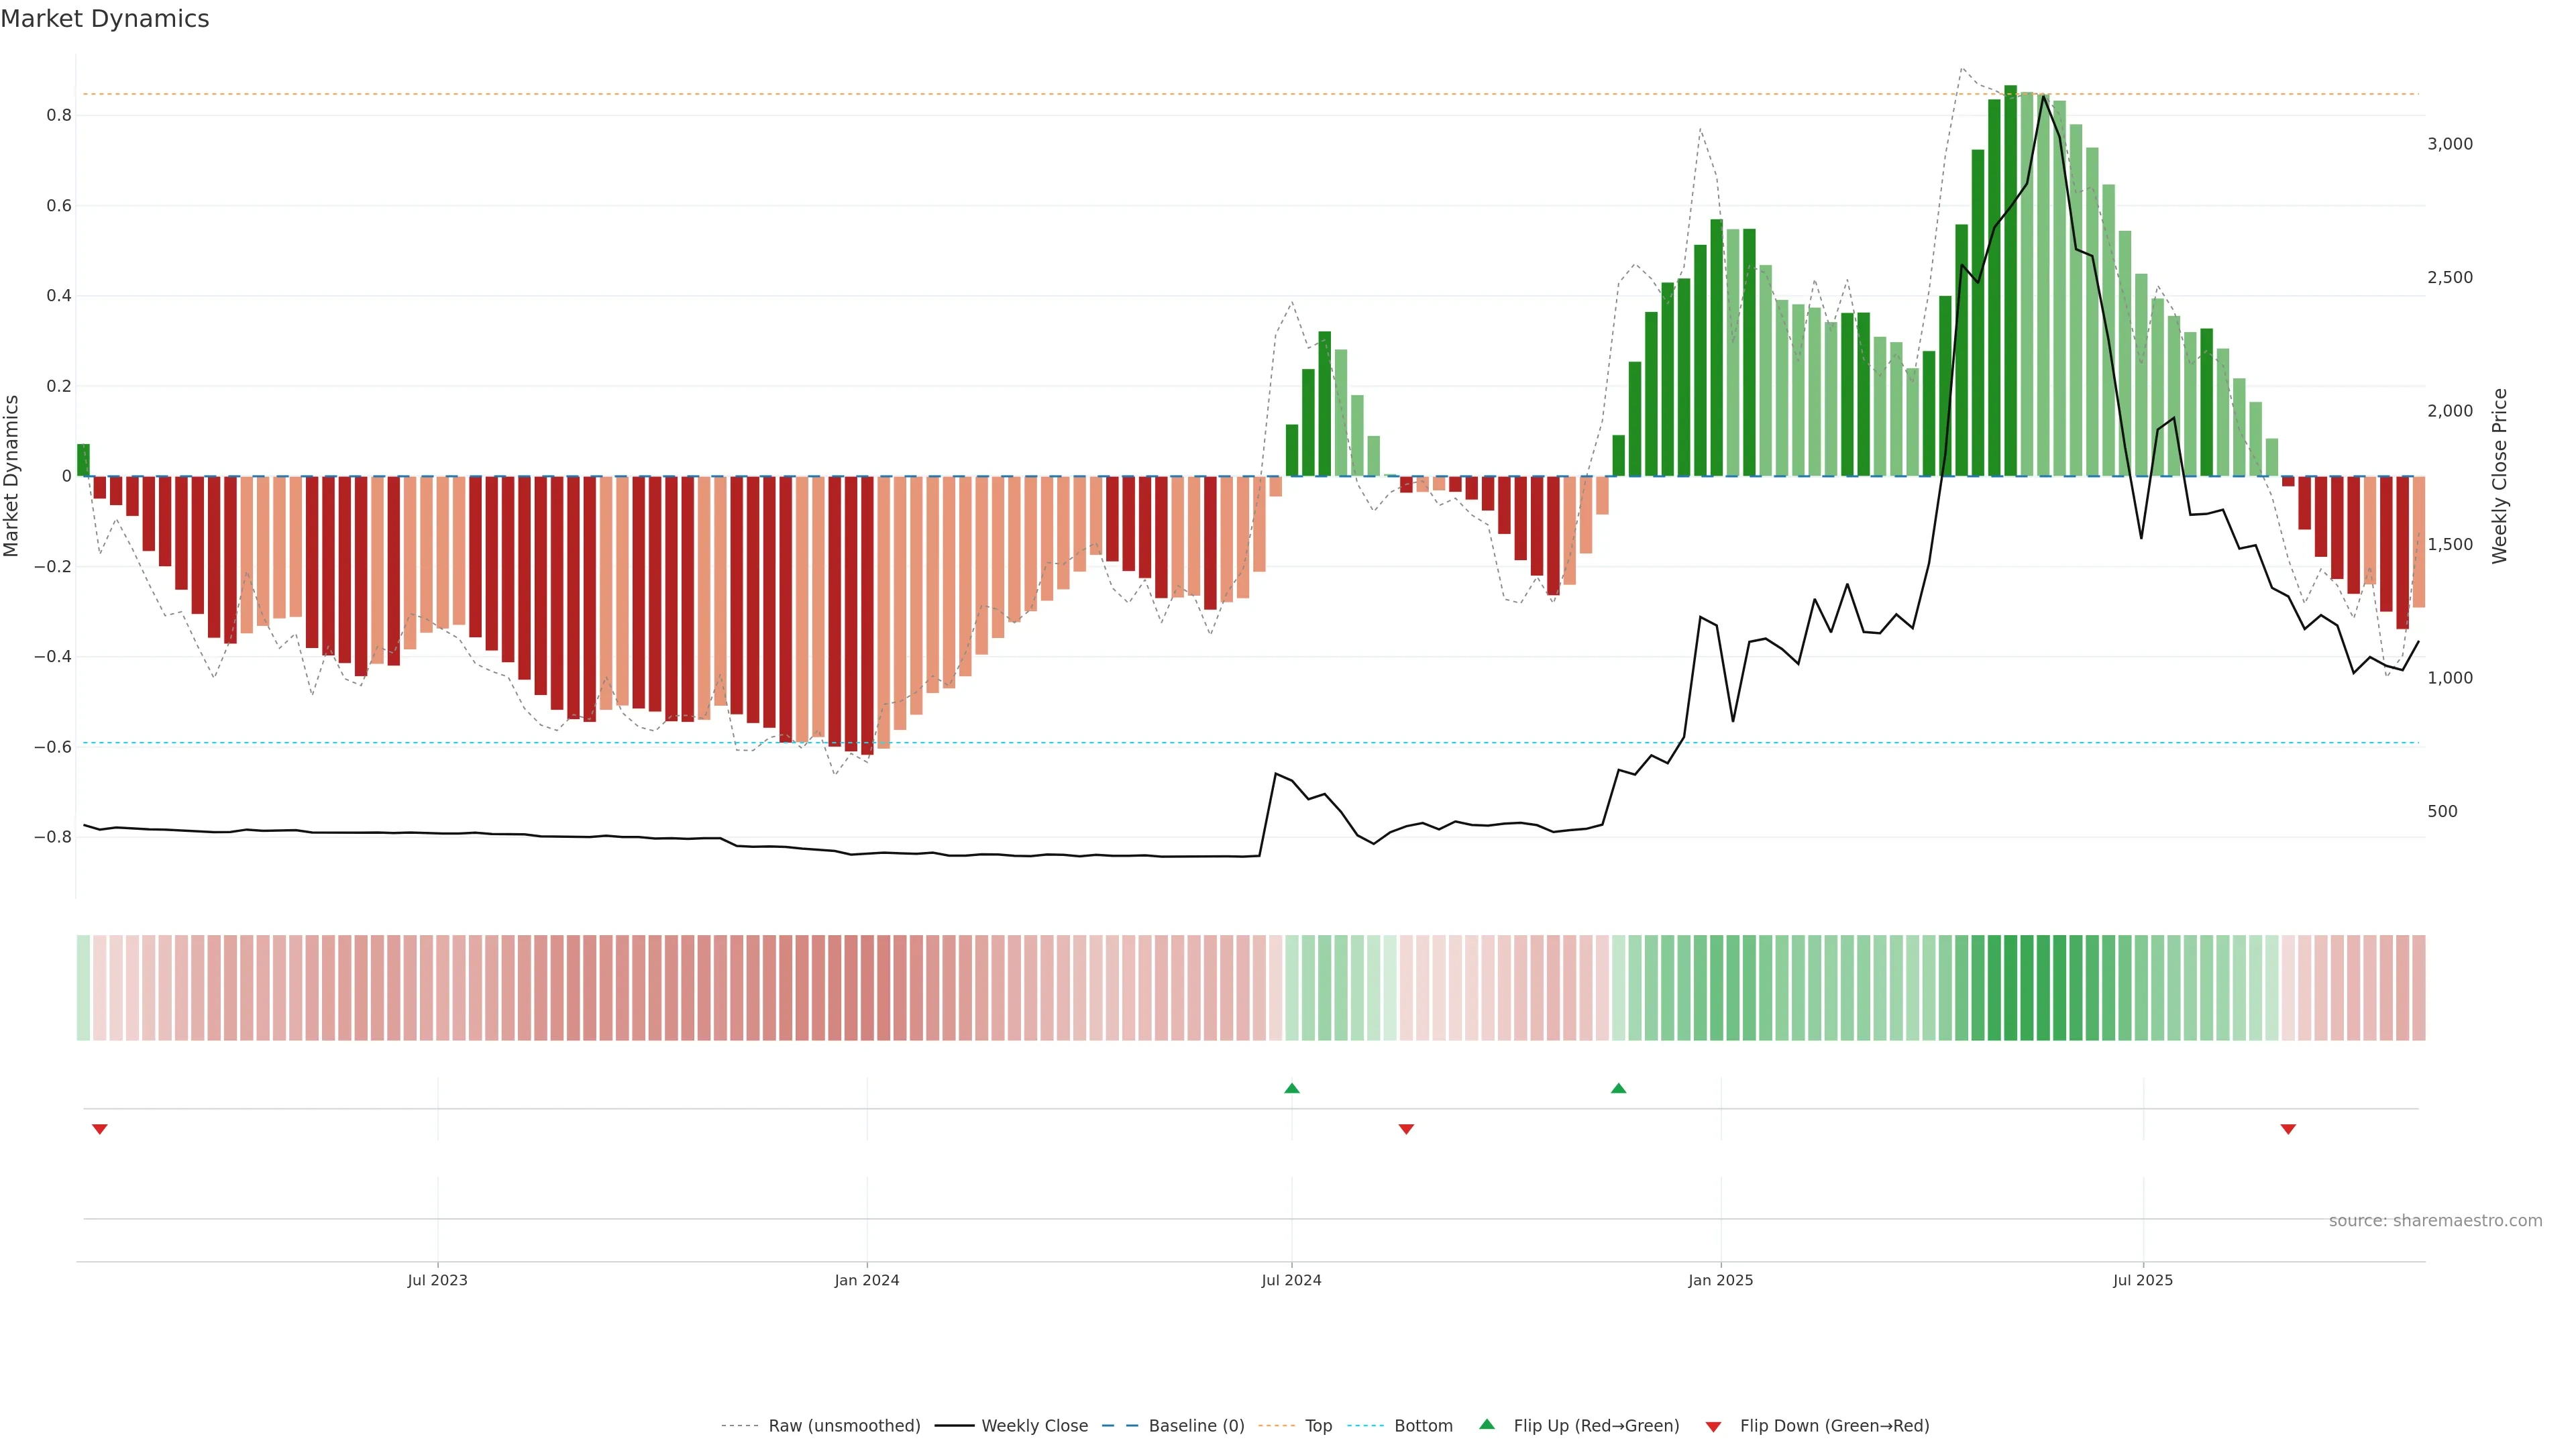Click the Market Dynamics chart title
This screenshot has width=2576, height=1449.
click(105, 19)
